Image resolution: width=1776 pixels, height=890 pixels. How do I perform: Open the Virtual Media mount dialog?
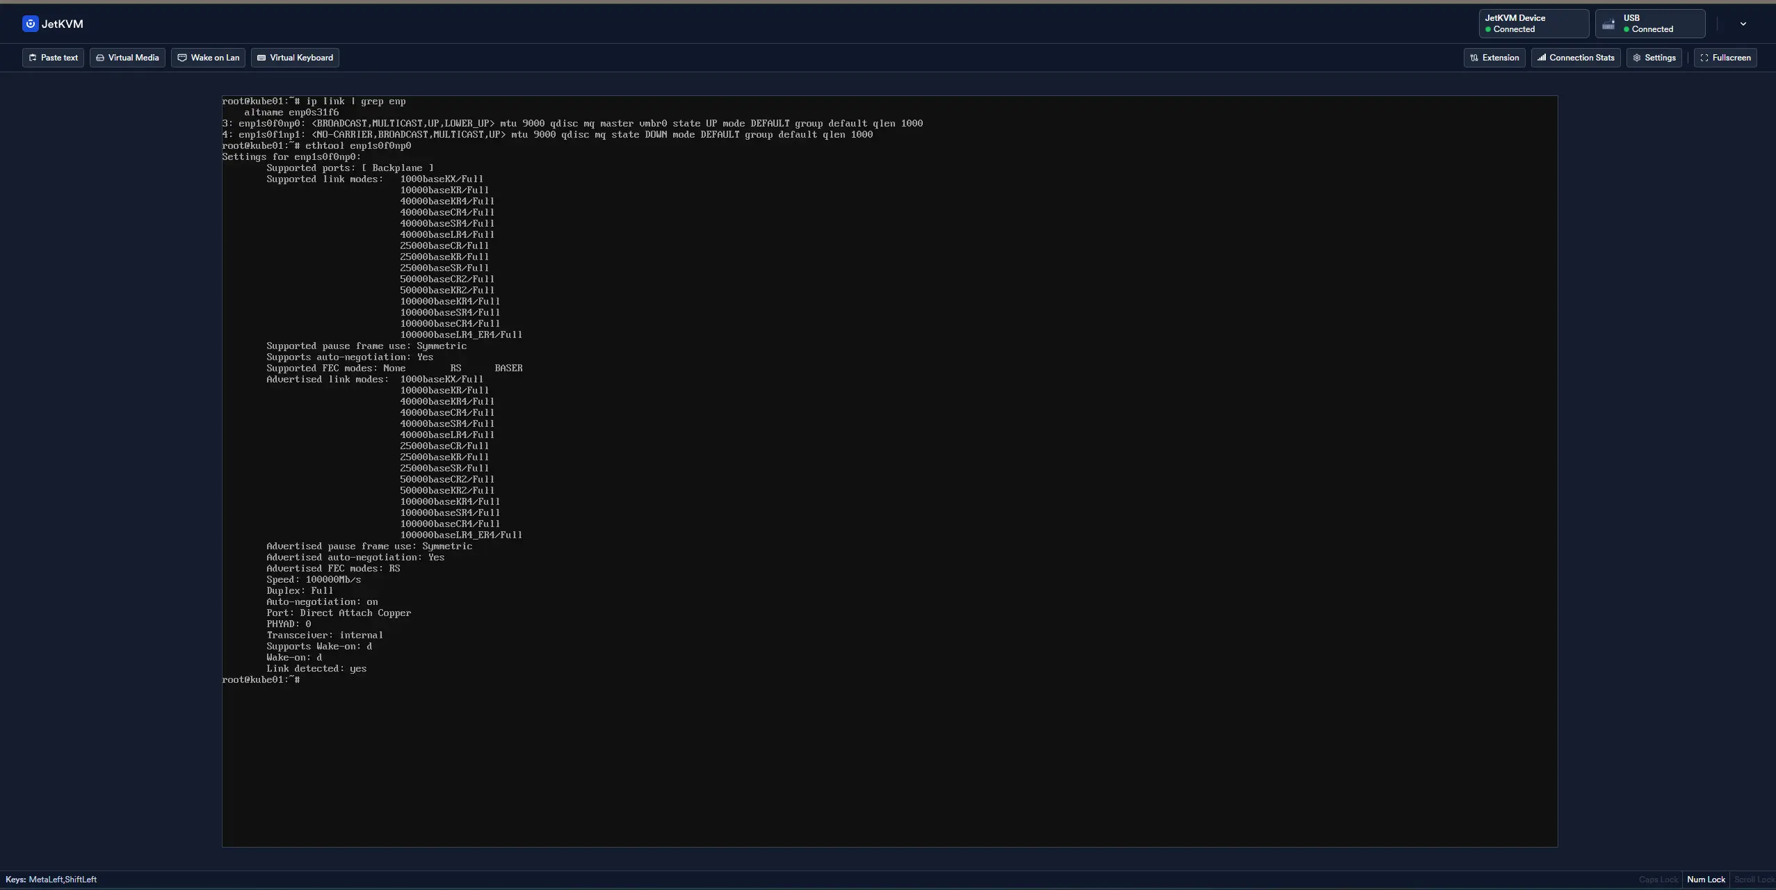click(x=127, y=58)
